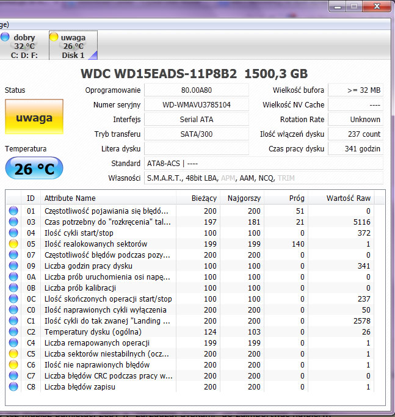
Task: Click the ATA8-ACS standard field
Action: (x=263, y=163)
